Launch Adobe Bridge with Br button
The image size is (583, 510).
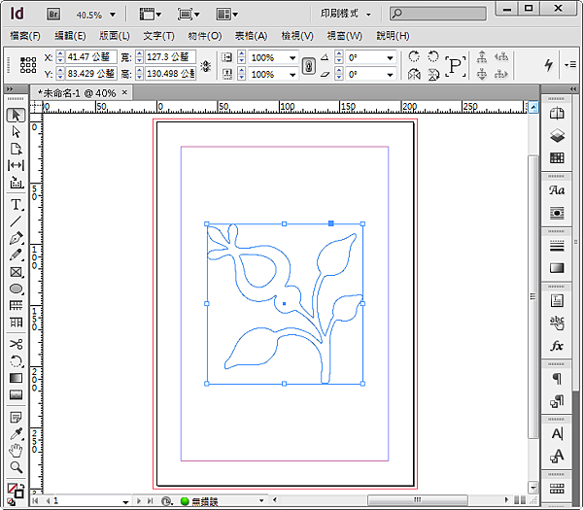[54, 15]
